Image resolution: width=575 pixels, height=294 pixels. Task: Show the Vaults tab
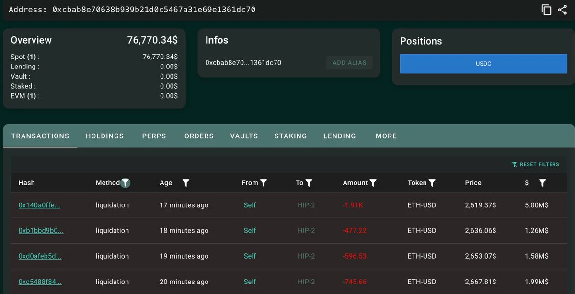pyautogui.click(x=244, y=136)
